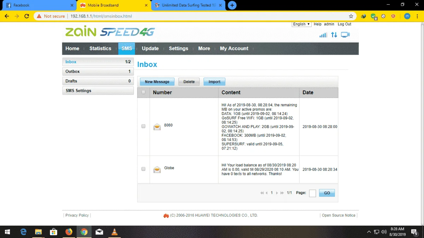Go to previous inbox page arrow
This screenshot has height=238, width=424.
click(x=266, y=193)
